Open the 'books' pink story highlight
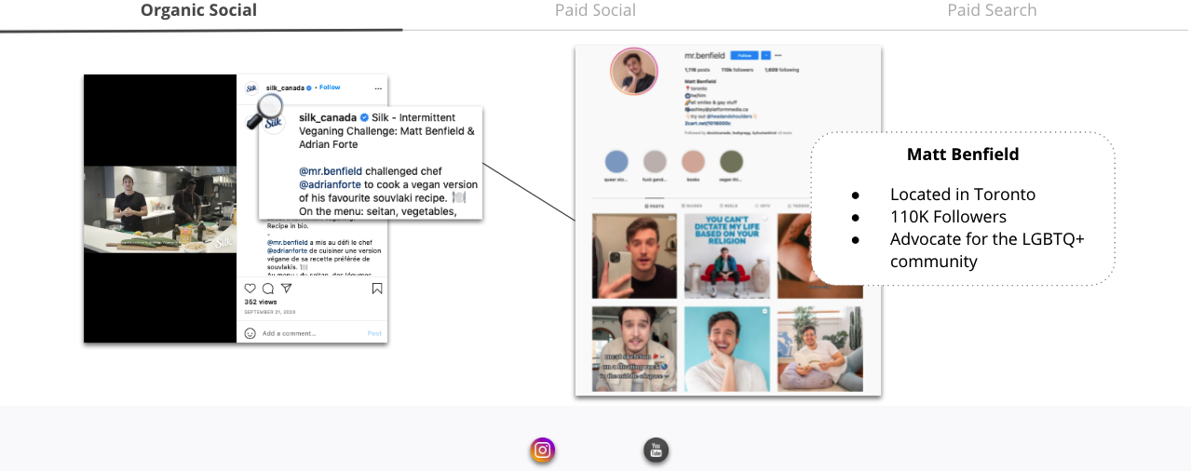Viewport: 1191px width, 471px height. [693, 161]
